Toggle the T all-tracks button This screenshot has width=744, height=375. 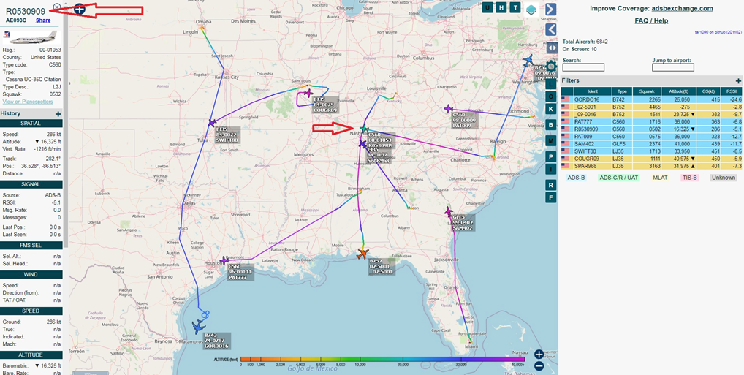[515, 7]
